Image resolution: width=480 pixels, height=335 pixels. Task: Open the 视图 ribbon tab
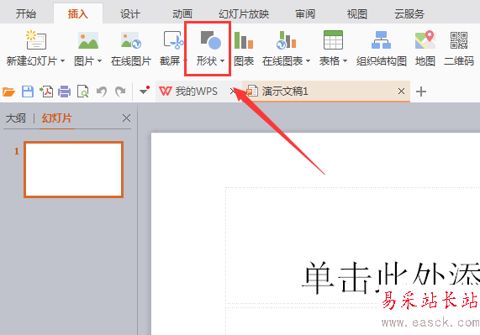pos(357,14)
